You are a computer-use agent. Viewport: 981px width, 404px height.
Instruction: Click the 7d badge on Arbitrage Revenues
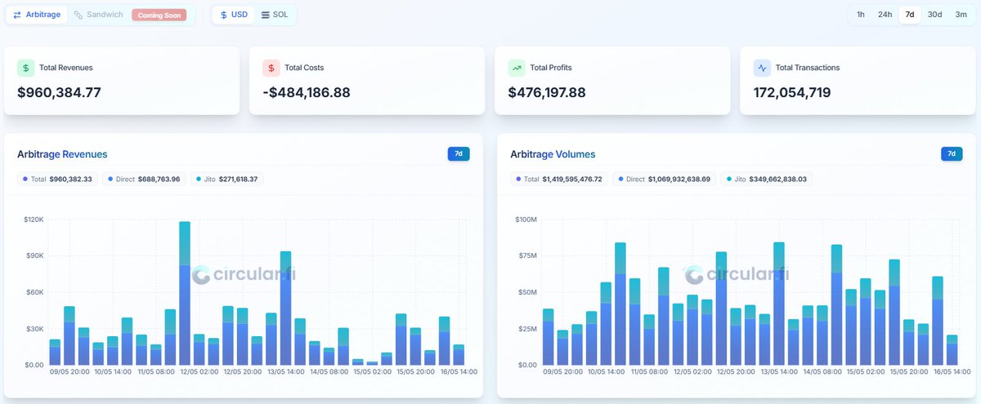point(459,153)
